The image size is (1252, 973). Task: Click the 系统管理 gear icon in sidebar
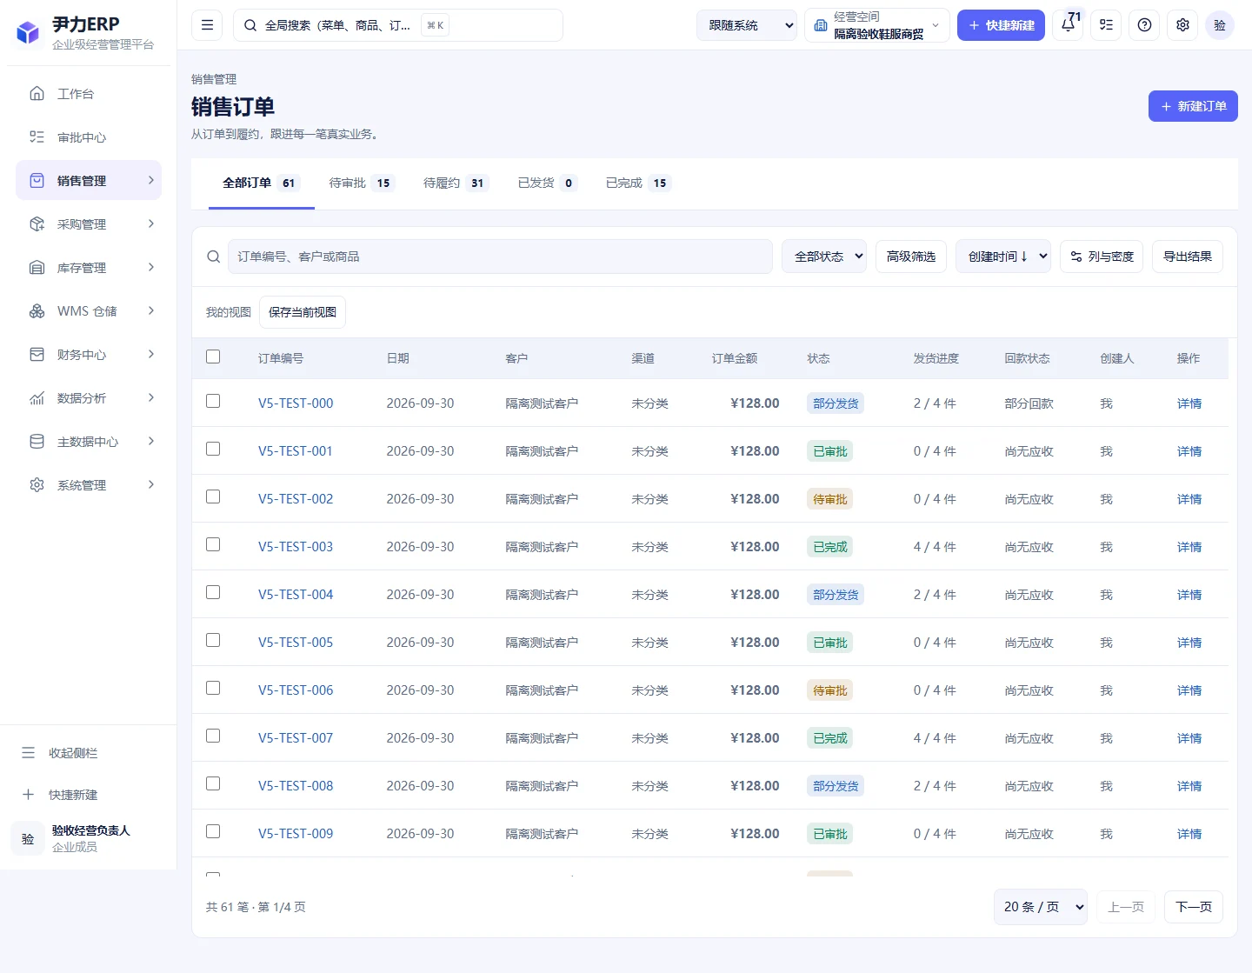(x=37, y=484)
